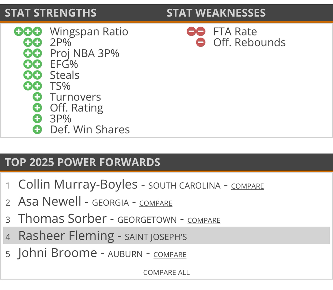The width and height of the screenshot is (333, 290).
Task: Click the plus icon next to Off. Rating
Action: click(37, 108)
